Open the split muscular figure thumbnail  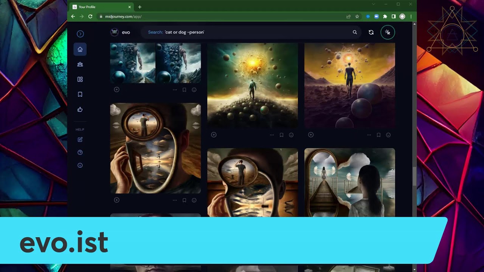pyautogui.click(x=155, y=63)
